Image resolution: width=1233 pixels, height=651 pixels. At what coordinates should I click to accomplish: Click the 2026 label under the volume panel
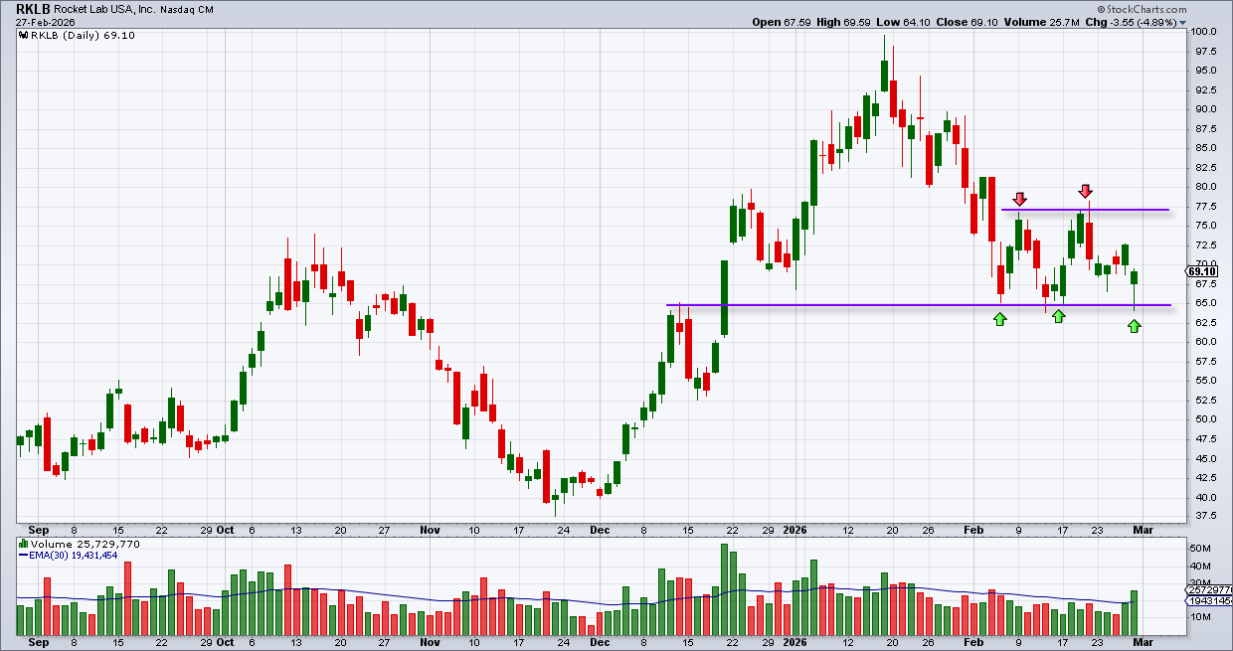click(x=795, y=643)
